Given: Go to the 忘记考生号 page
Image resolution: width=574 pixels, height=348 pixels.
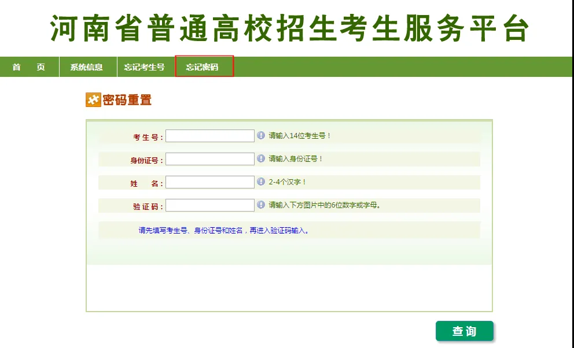Looking at the screenshot, I should 144,67.
